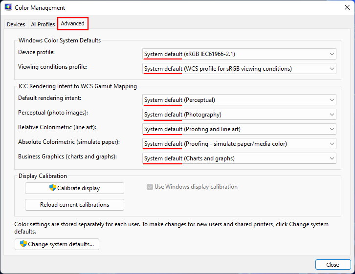The image size is (355, 274).
Task: Expand the Viewing conditions profile dropdown
Action: pyautogui.click(x=239, y=69)
